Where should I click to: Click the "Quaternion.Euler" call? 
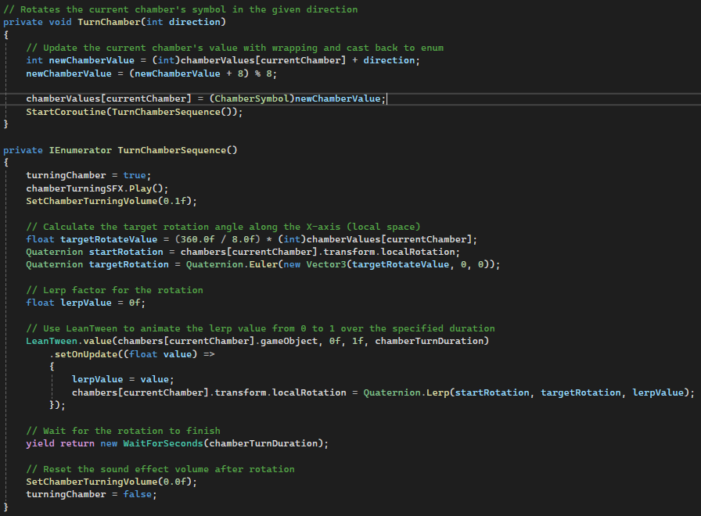[232, 264]
